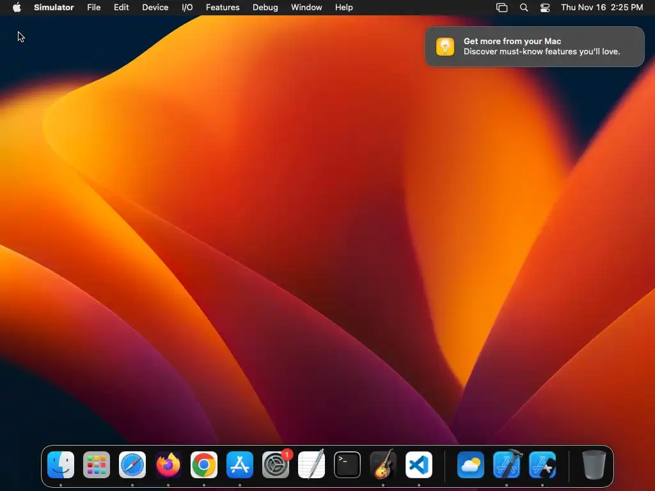Viewport: 655px width, 491px height.
Task: Launch GarageBand from the Dock
Action: coord(383,465)
